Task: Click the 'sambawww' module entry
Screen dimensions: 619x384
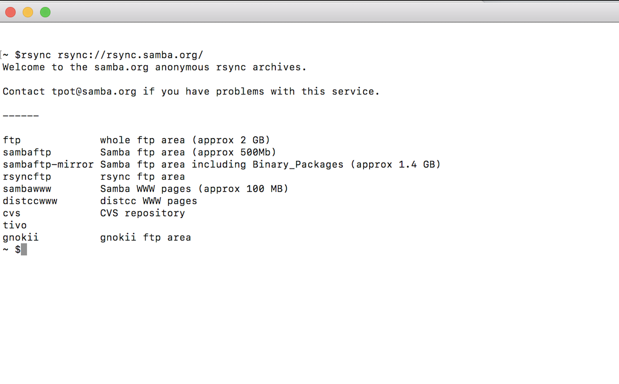Action: 27,189
